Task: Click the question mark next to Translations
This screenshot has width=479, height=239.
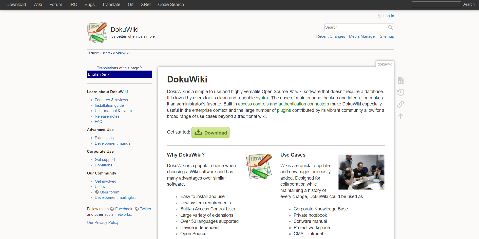Action: coord(140,67)
